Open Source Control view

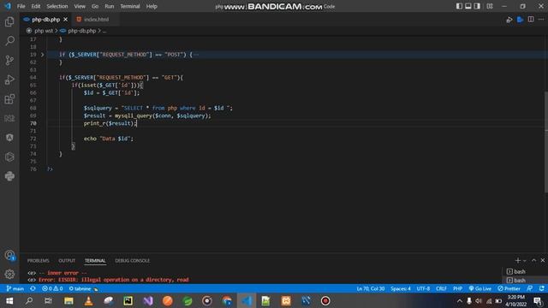coord(9,61)
